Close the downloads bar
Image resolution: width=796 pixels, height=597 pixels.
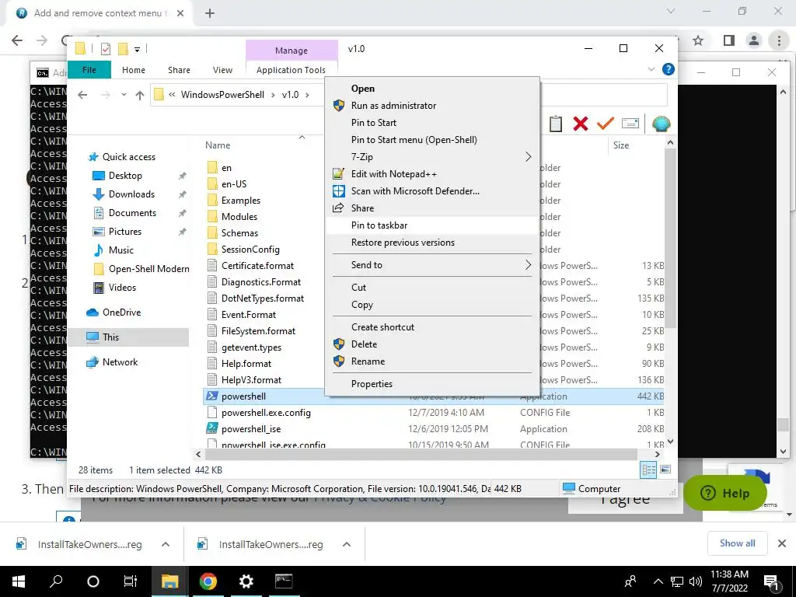782,543
